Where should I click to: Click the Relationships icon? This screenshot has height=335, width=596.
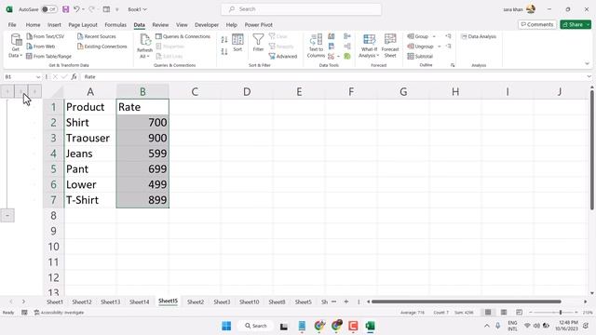347,47
